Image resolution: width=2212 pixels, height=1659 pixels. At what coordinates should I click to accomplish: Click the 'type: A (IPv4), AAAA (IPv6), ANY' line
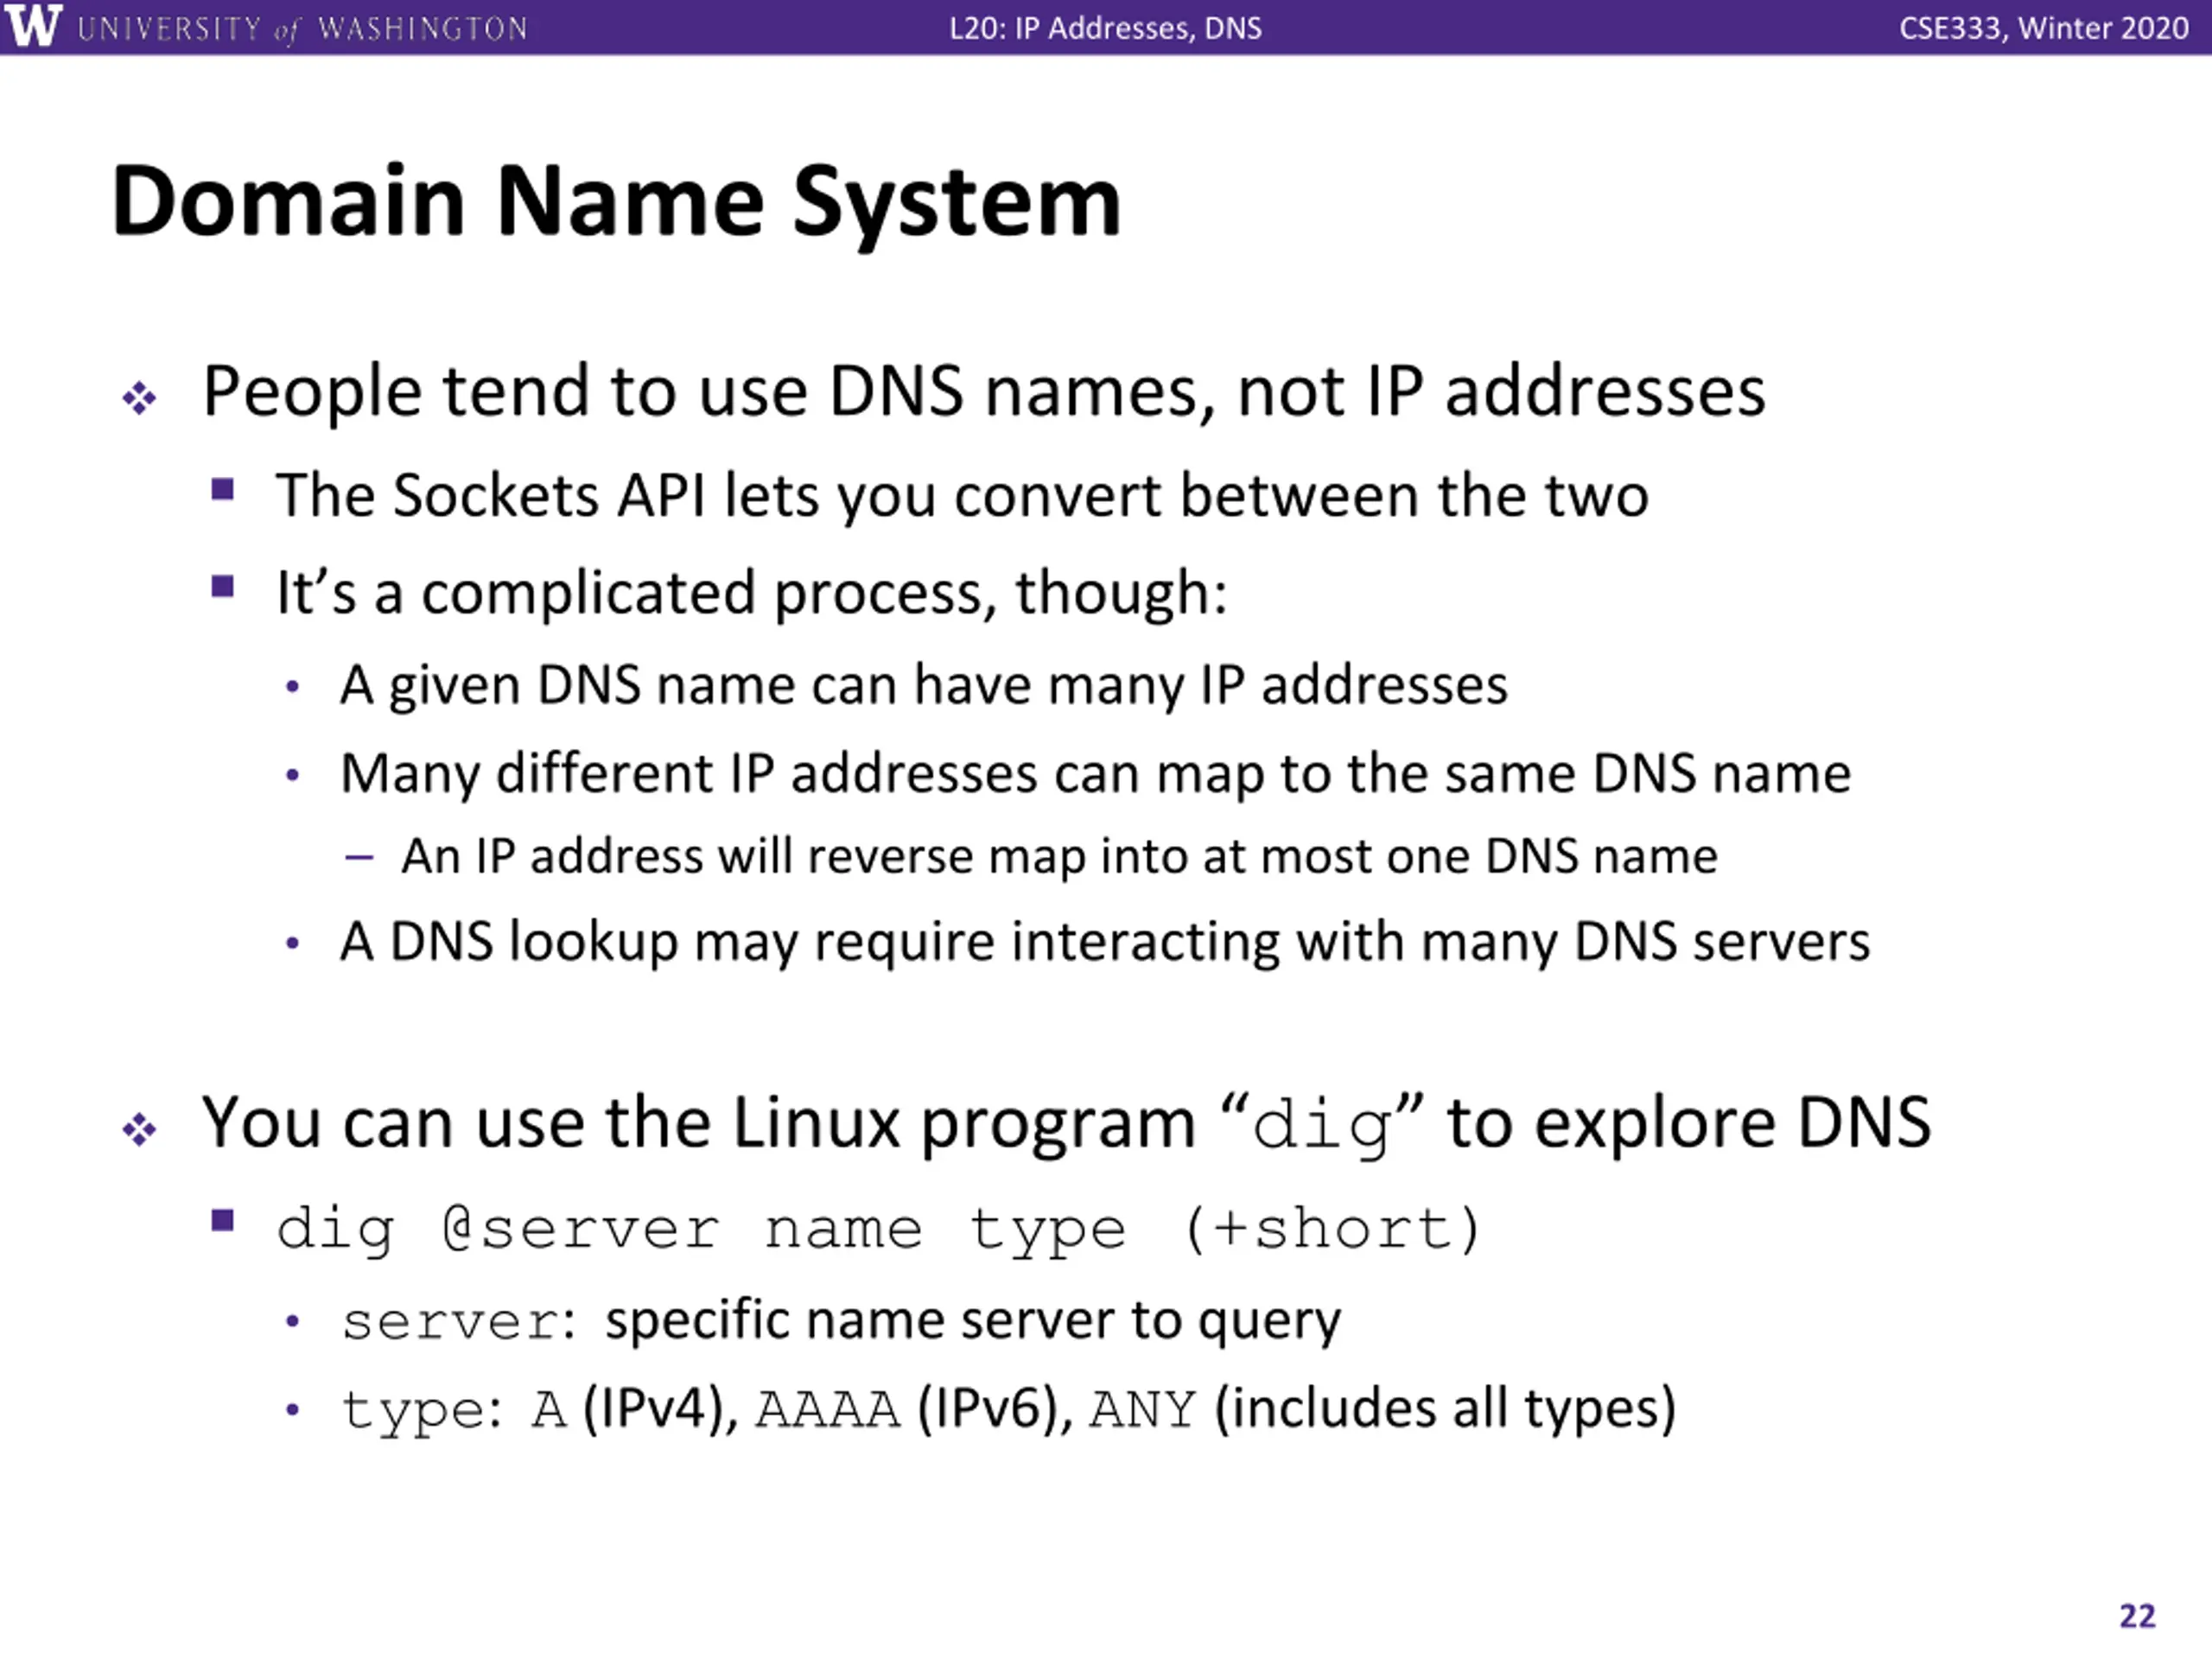[x=1008, y=1410]
